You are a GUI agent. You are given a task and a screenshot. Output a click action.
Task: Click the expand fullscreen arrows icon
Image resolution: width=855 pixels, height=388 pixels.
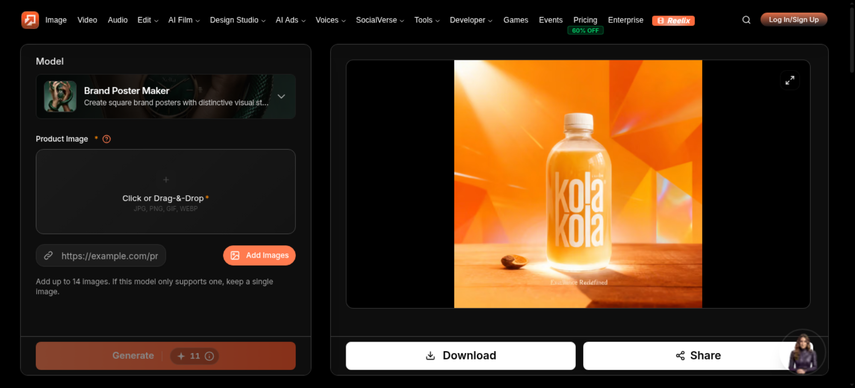coord(790,80)
